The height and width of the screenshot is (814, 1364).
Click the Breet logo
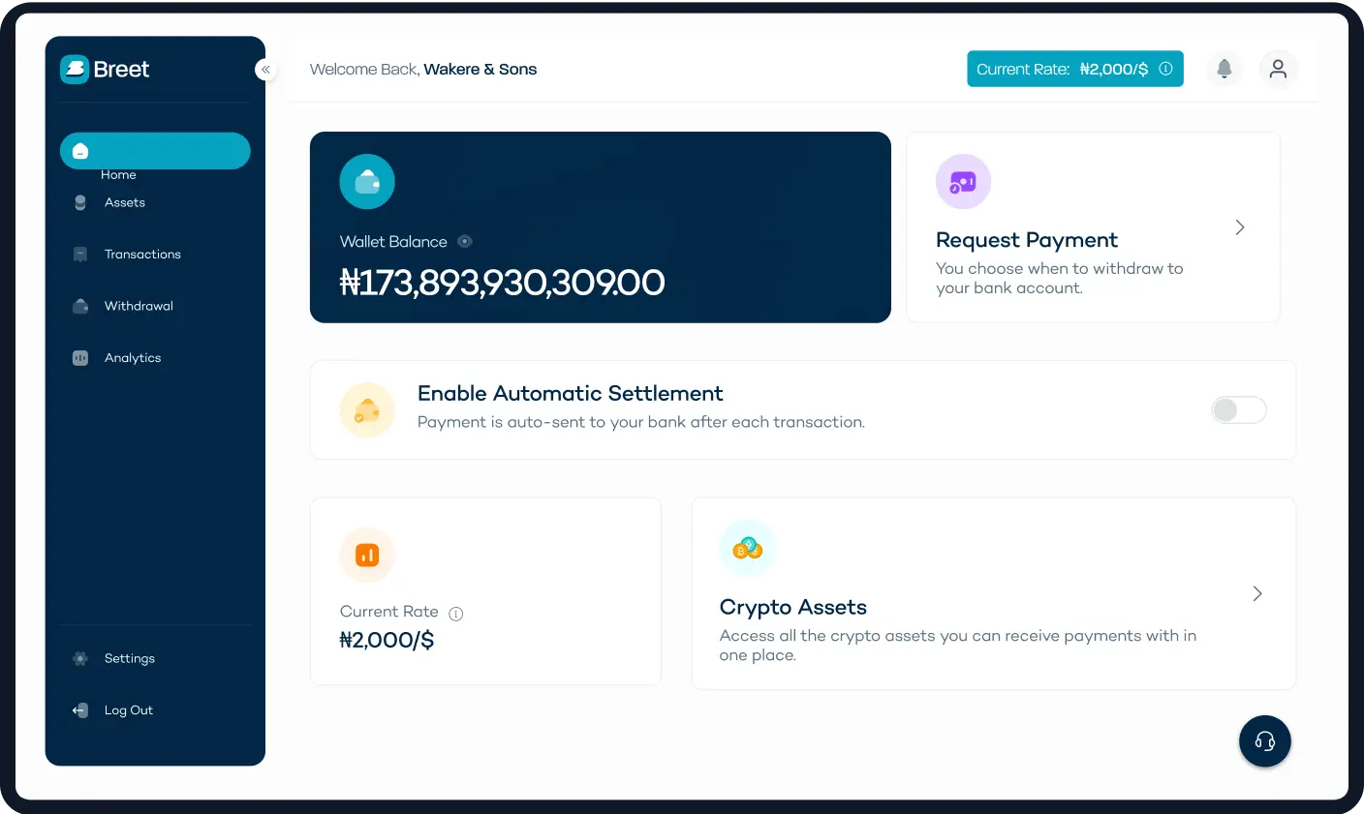pyautogui.click(x=105, y=69)
